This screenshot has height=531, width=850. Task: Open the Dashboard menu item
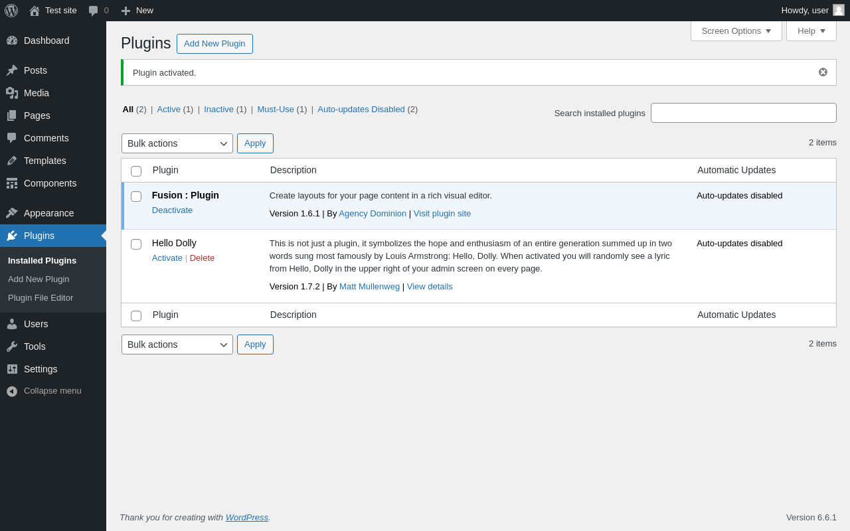click(x=53, y=40)
